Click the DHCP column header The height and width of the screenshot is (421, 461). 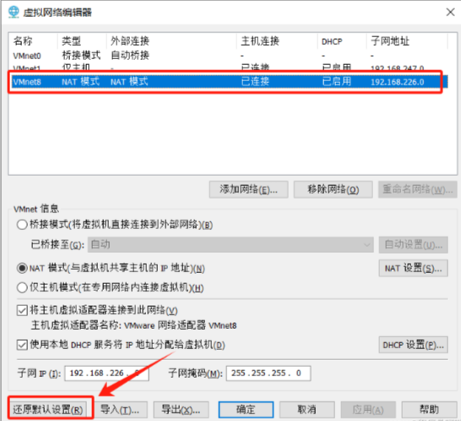(332, 41)
